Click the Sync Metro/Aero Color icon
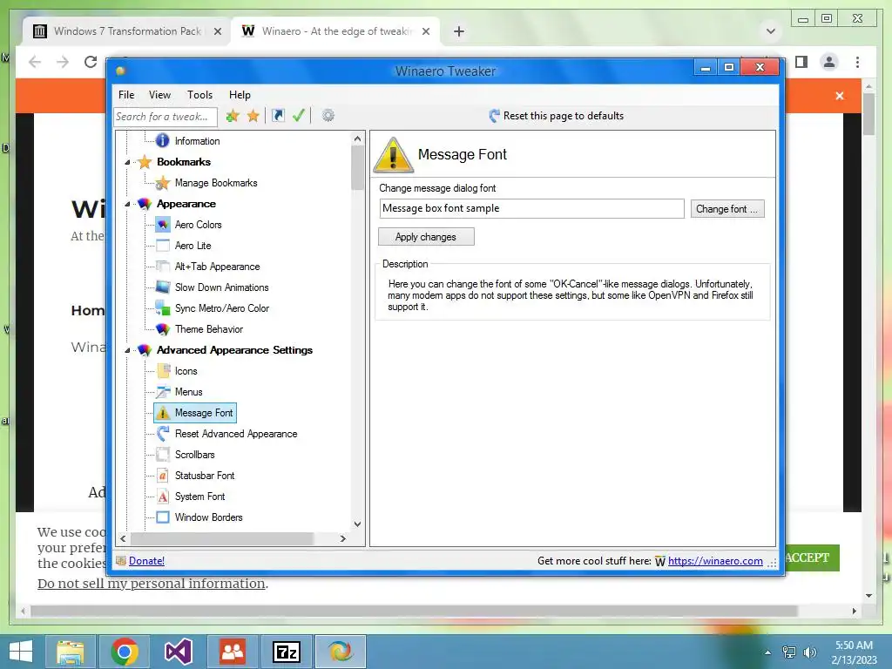This screenshot has height=669, width=892. point(163,308)
